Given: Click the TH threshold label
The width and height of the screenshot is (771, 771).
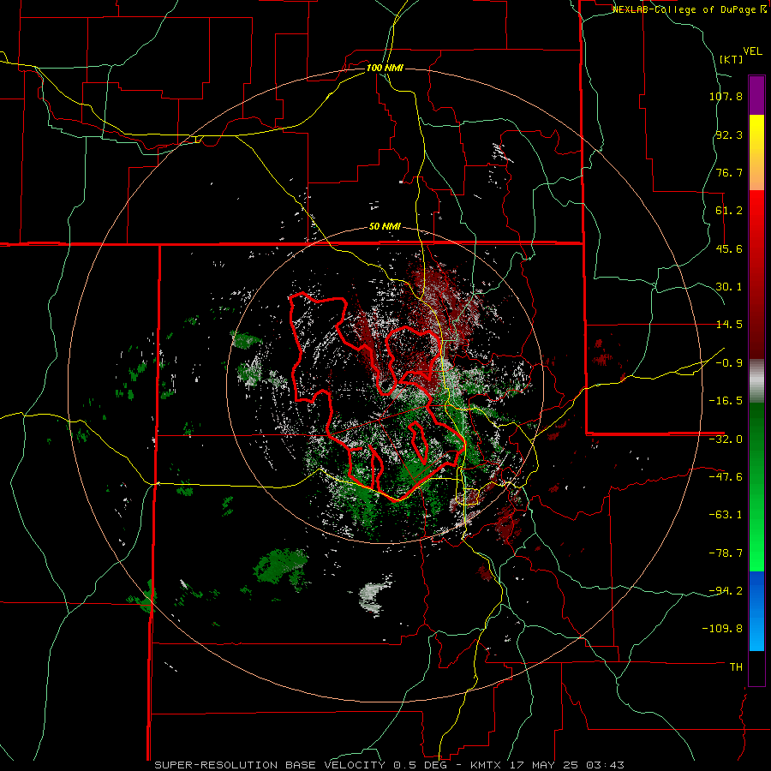Looking at the screenshot, I should point(736,667).
